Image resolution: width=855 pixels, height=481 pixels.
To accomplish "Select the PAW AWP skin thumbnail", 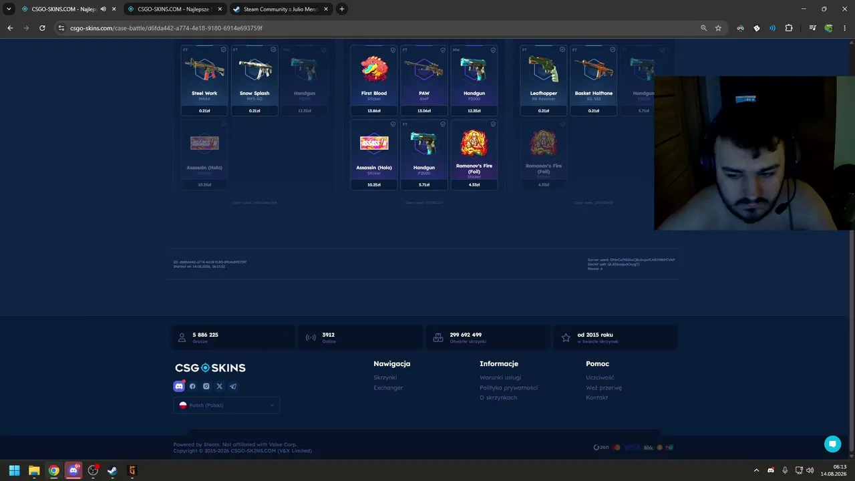I will [x=424, y=67].
